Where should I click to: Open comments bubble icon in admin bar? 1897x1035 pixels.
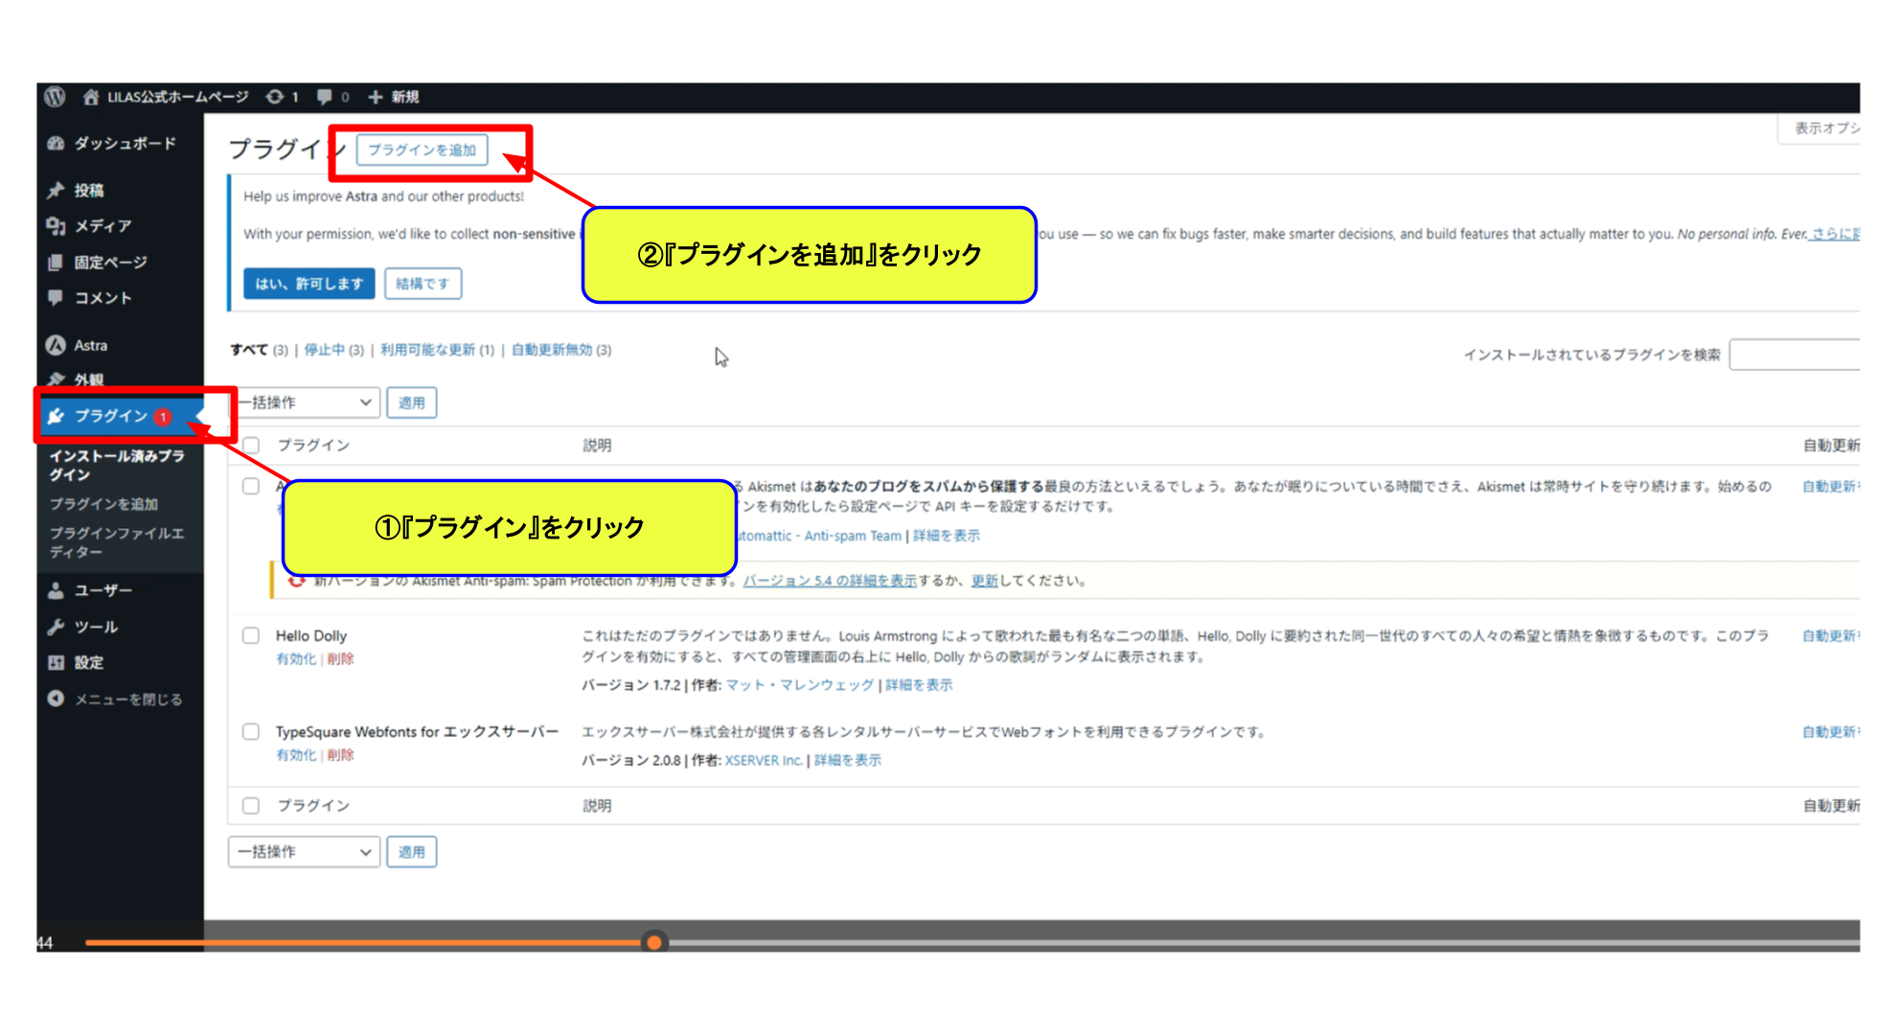coord(325,97)
